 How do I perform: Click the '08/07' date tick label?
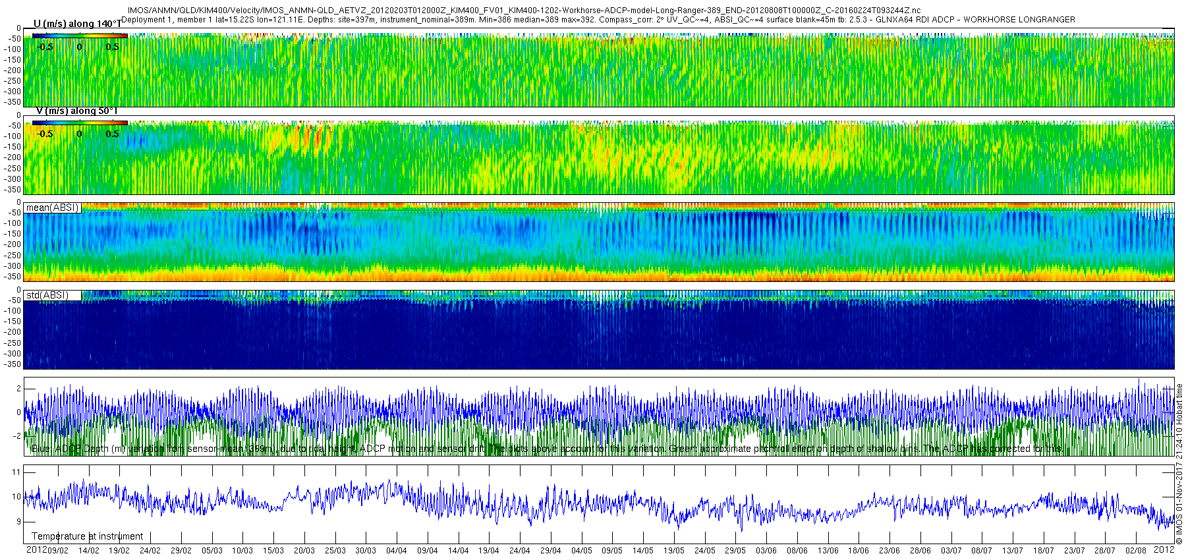981,550
